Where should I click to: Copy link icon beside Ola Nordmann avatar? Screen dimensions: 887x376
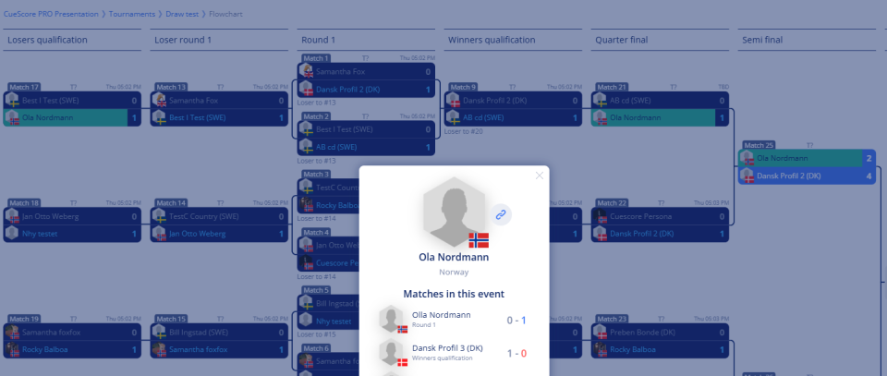(501, 215)
